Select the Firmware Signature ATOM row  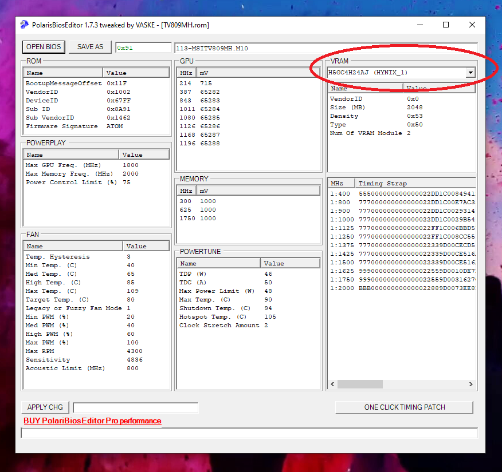[96, 126]
